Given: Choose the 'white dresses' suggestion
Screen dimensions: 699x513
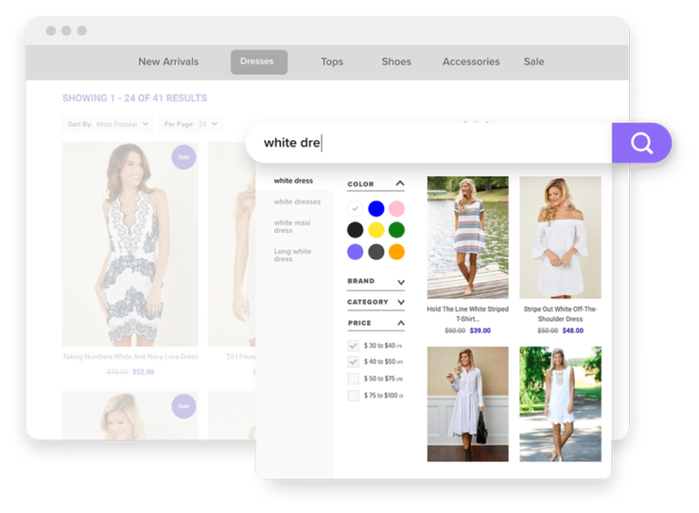Looking at the screenshot, I should point(297,202).
